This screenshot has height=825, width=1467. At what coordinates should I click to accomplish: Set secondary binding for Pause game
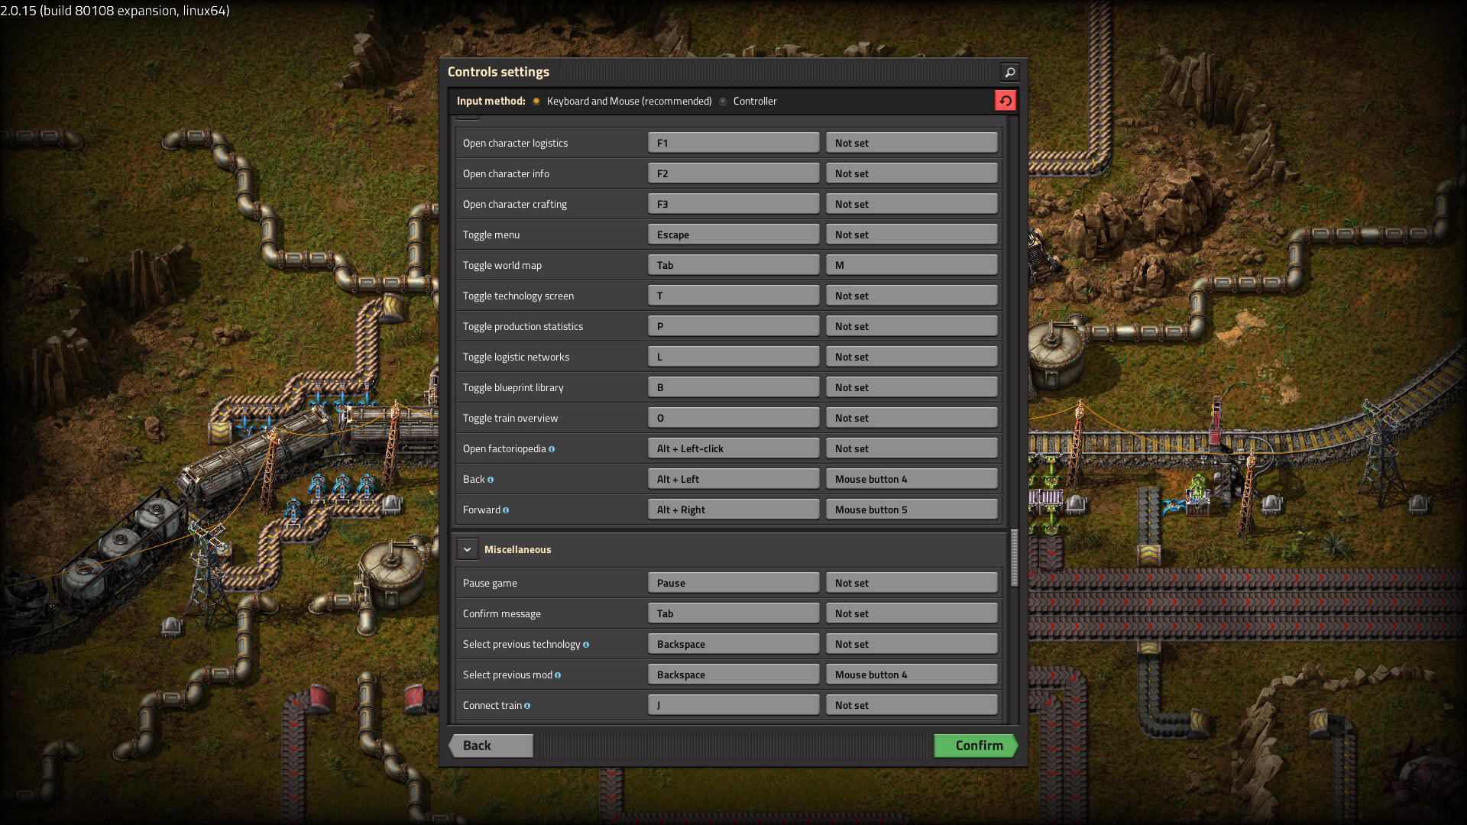[x=912, y=583]
